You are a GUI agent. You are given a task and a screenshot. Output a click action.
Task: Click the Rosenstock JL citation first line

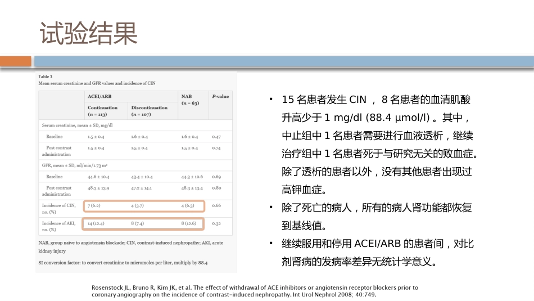tap(255, 287)
